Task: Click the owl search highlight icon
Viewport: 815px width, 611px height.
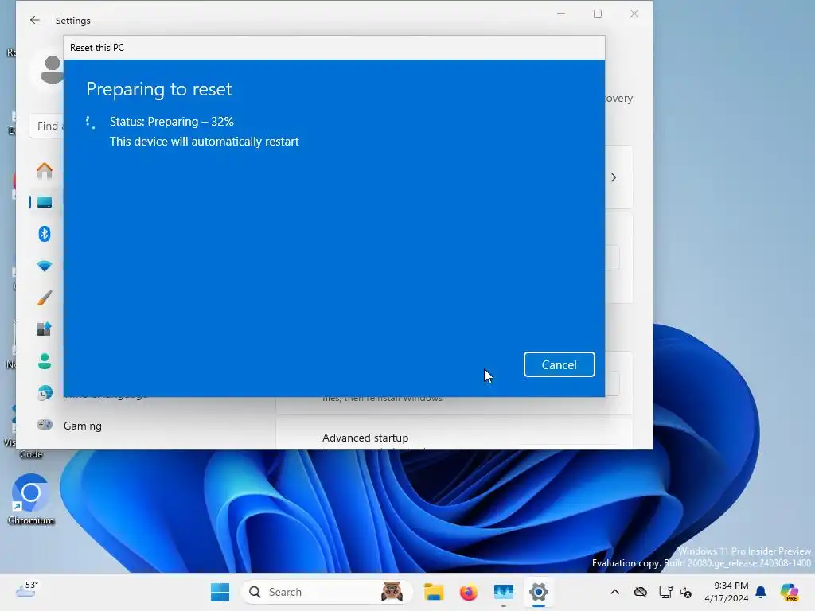Action: 392,591
